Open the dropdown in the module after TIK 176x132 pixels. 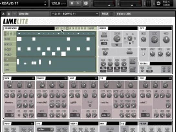pos(145,115)
